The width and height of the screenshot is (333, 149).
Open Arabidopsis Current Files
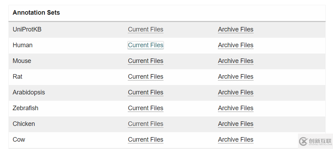tap(145, 92)
